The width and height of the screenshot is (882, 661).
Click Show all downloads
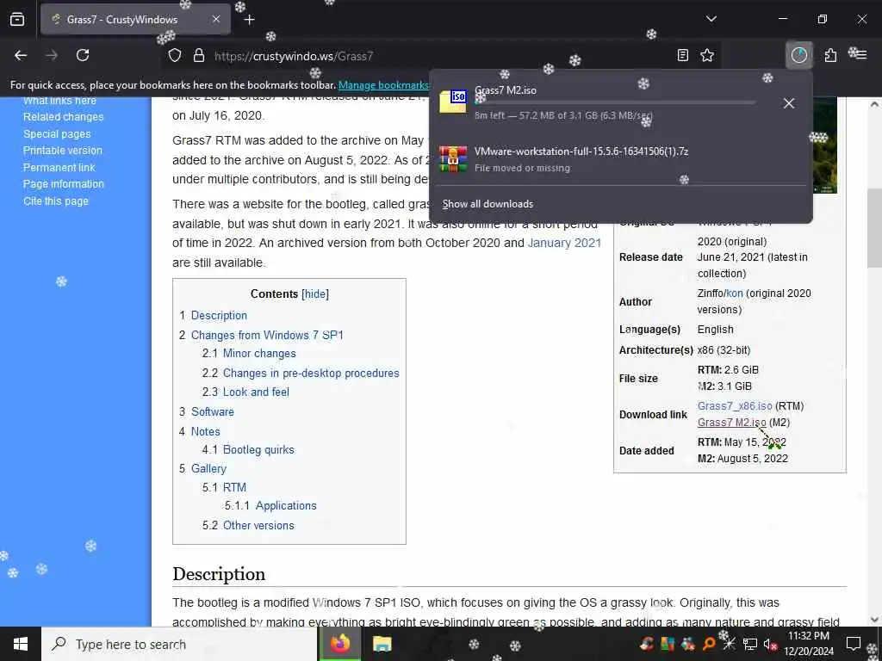pos(488,204)
